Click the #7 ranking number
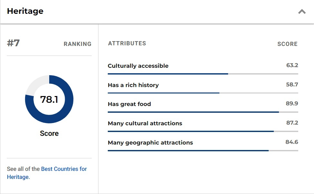 [13, 43]
